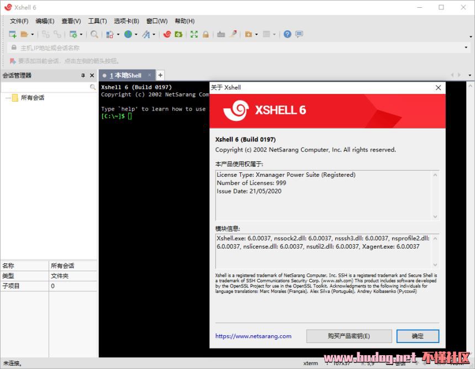The image size is (475, 369).
Task: Open the 选项卡(B) menu
Action: click(x=126, y=21)
